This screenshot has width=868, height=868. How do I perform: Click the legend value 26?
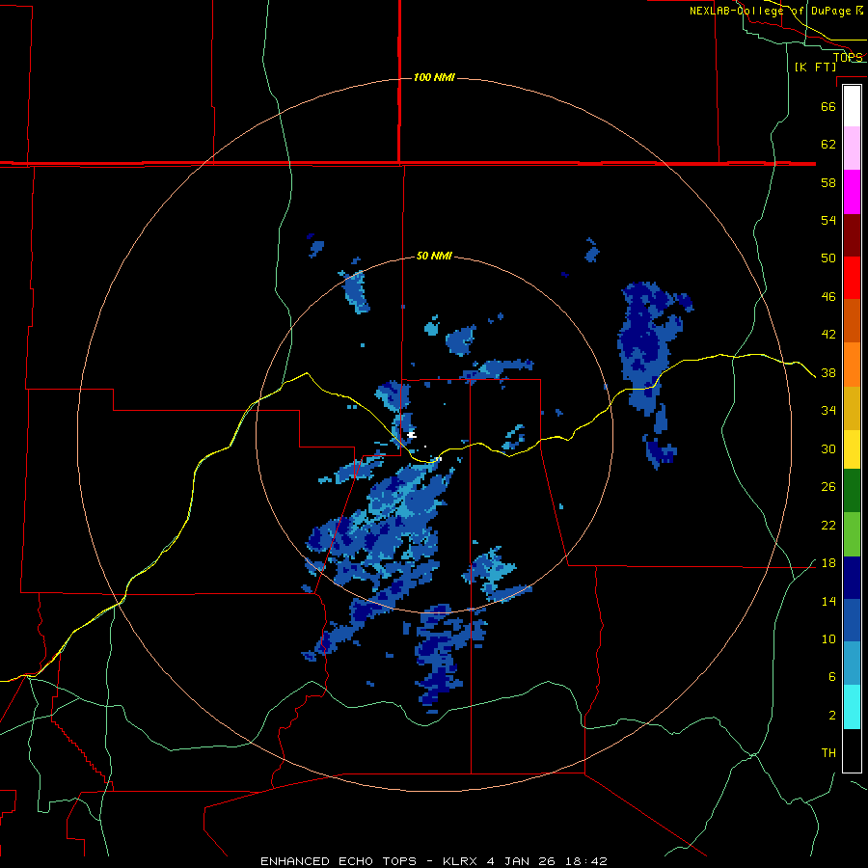click(x=828, y=487)
